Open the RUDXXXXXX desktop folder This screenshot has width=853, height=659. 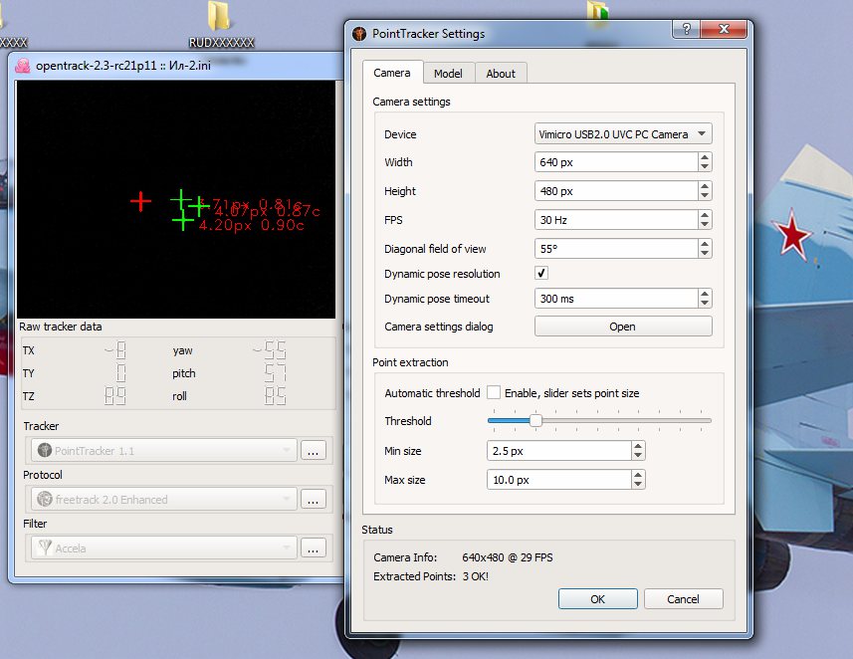tap(221, 25)
